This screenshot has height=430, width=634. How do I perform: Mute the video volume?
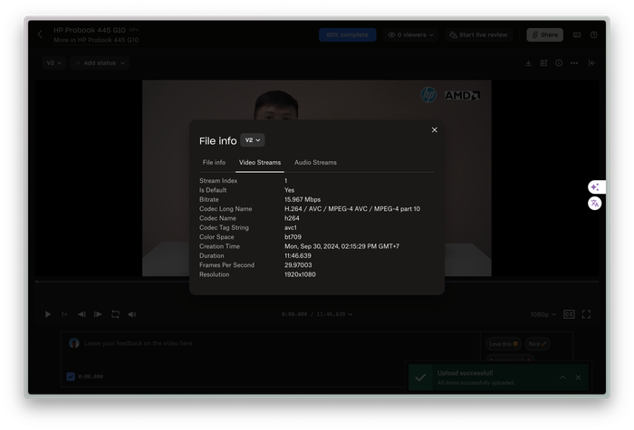tap(132, 314)
